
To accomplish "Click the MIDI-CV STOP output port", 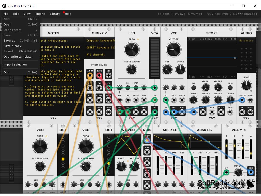I will click(99, 112).
